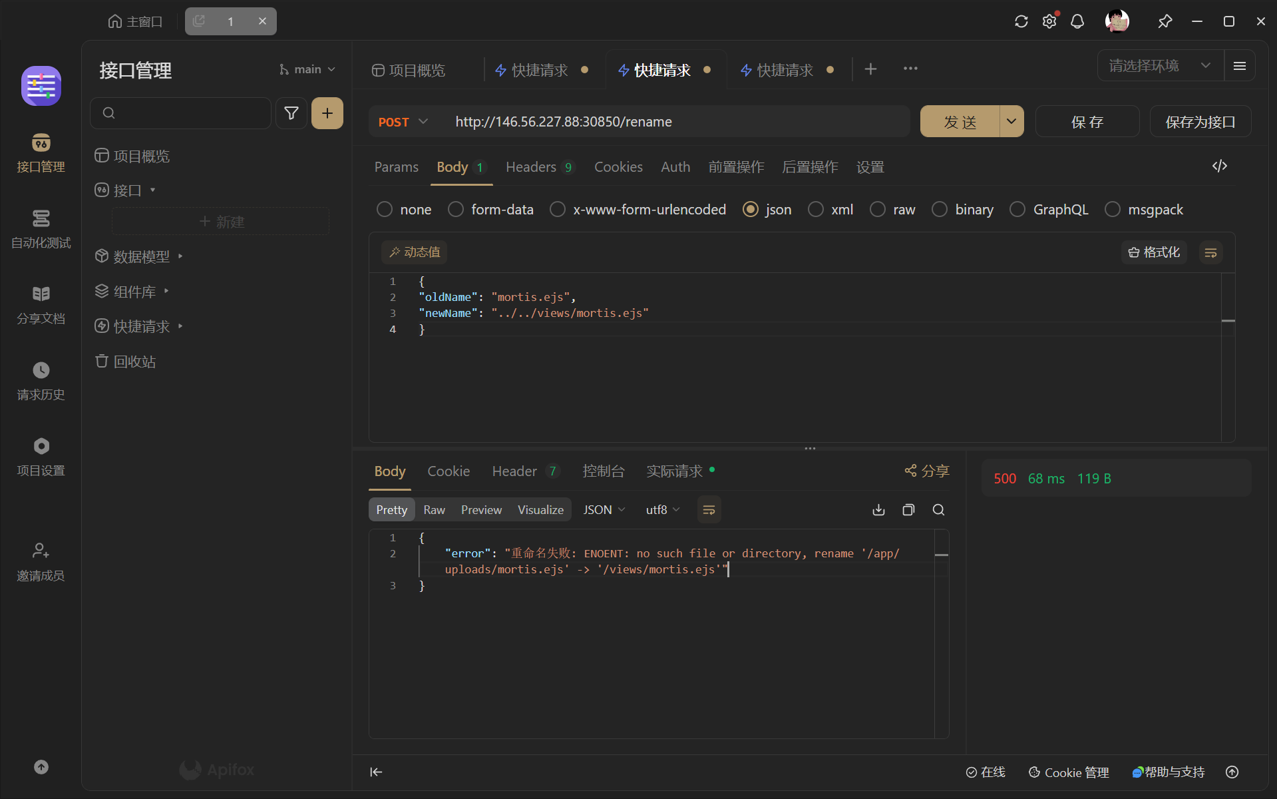
Task: Switch to the Auth tab
Action: (675, 167)
